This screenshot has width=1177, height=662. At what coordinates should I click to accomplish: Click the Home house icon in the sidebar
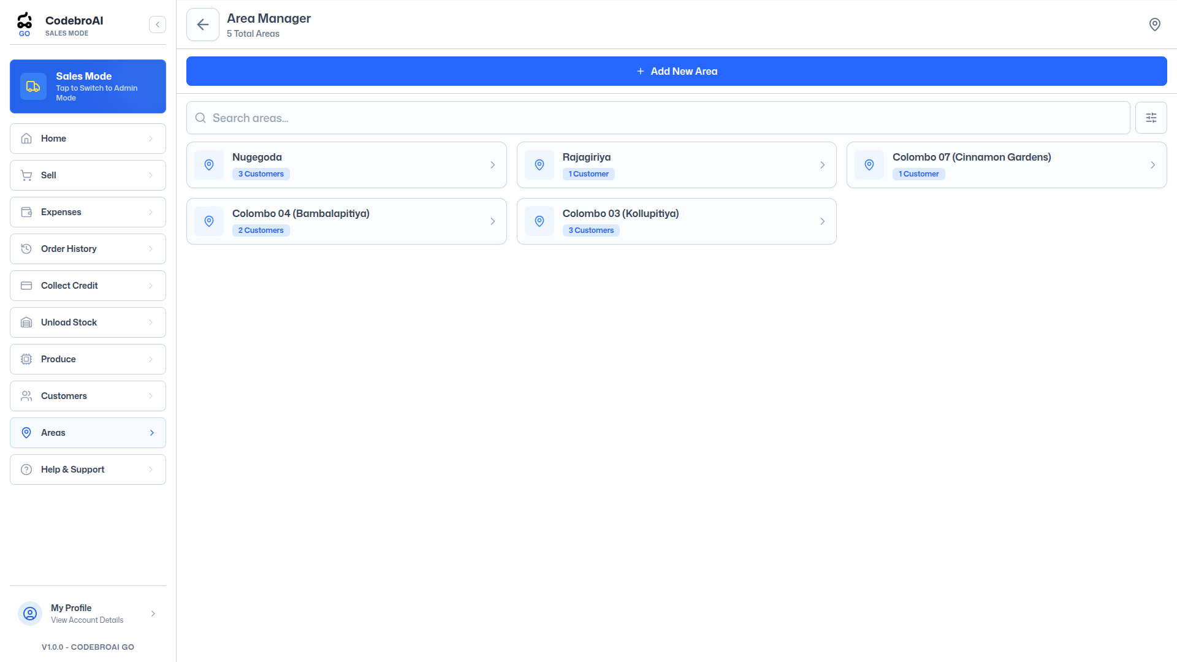tap(26, 139)
